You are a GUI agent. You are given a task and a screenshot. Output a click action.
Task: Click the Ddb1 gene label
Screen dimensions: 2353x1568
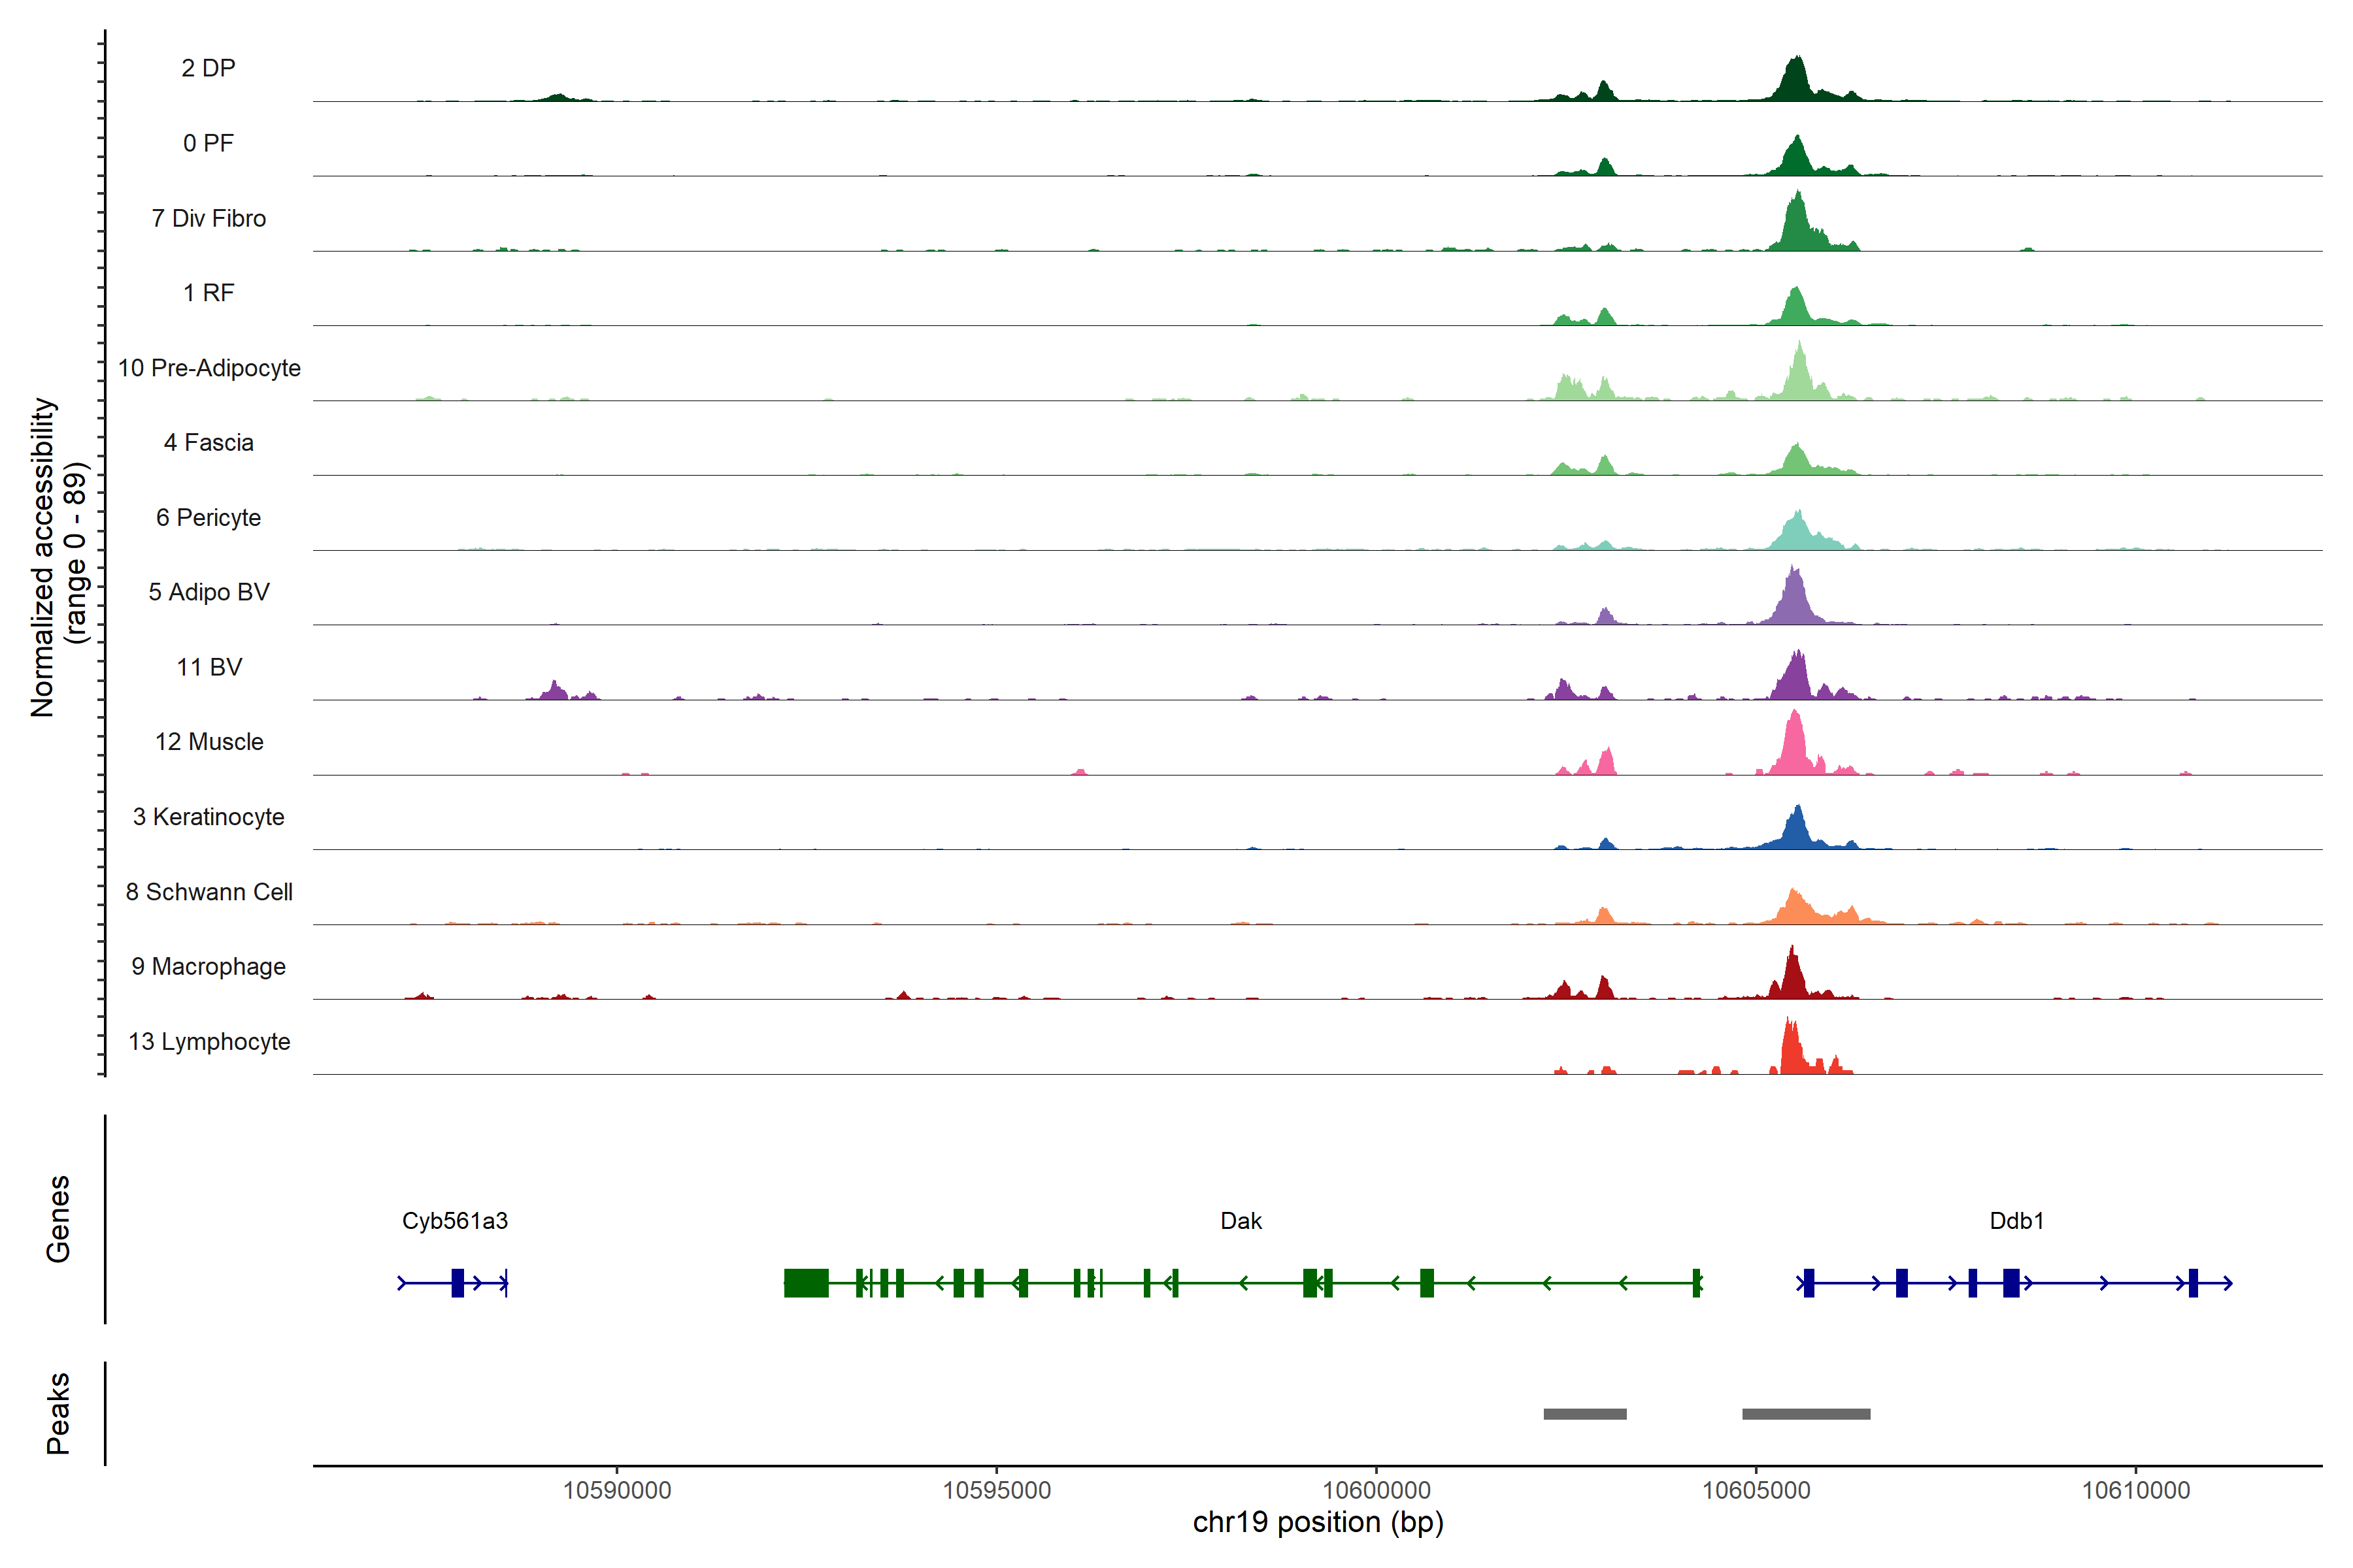tap(2016, 1221)
